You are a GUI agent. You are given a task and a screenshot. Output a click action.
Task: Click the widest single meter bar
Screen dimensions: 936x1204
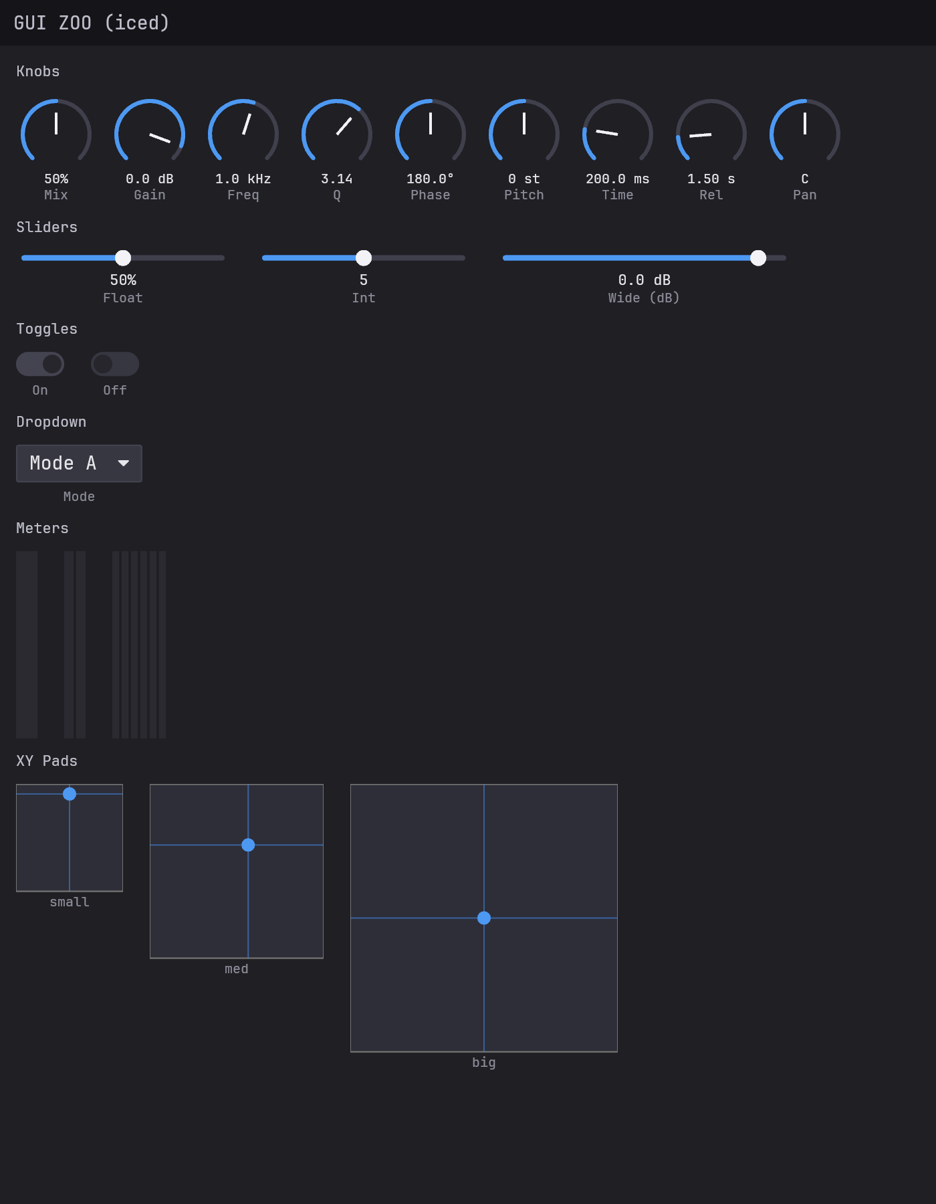(27, 645)
